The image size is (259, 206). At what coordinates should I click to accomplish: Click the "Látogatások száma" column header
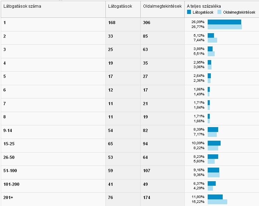(x=22, y=6)
